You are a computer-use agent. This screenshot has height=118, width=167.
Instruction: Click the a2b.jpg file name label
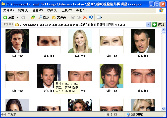click(x=80, y=56)
